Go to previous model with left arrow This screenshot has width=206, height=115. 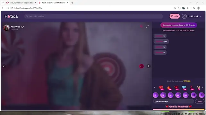(4, 66)
